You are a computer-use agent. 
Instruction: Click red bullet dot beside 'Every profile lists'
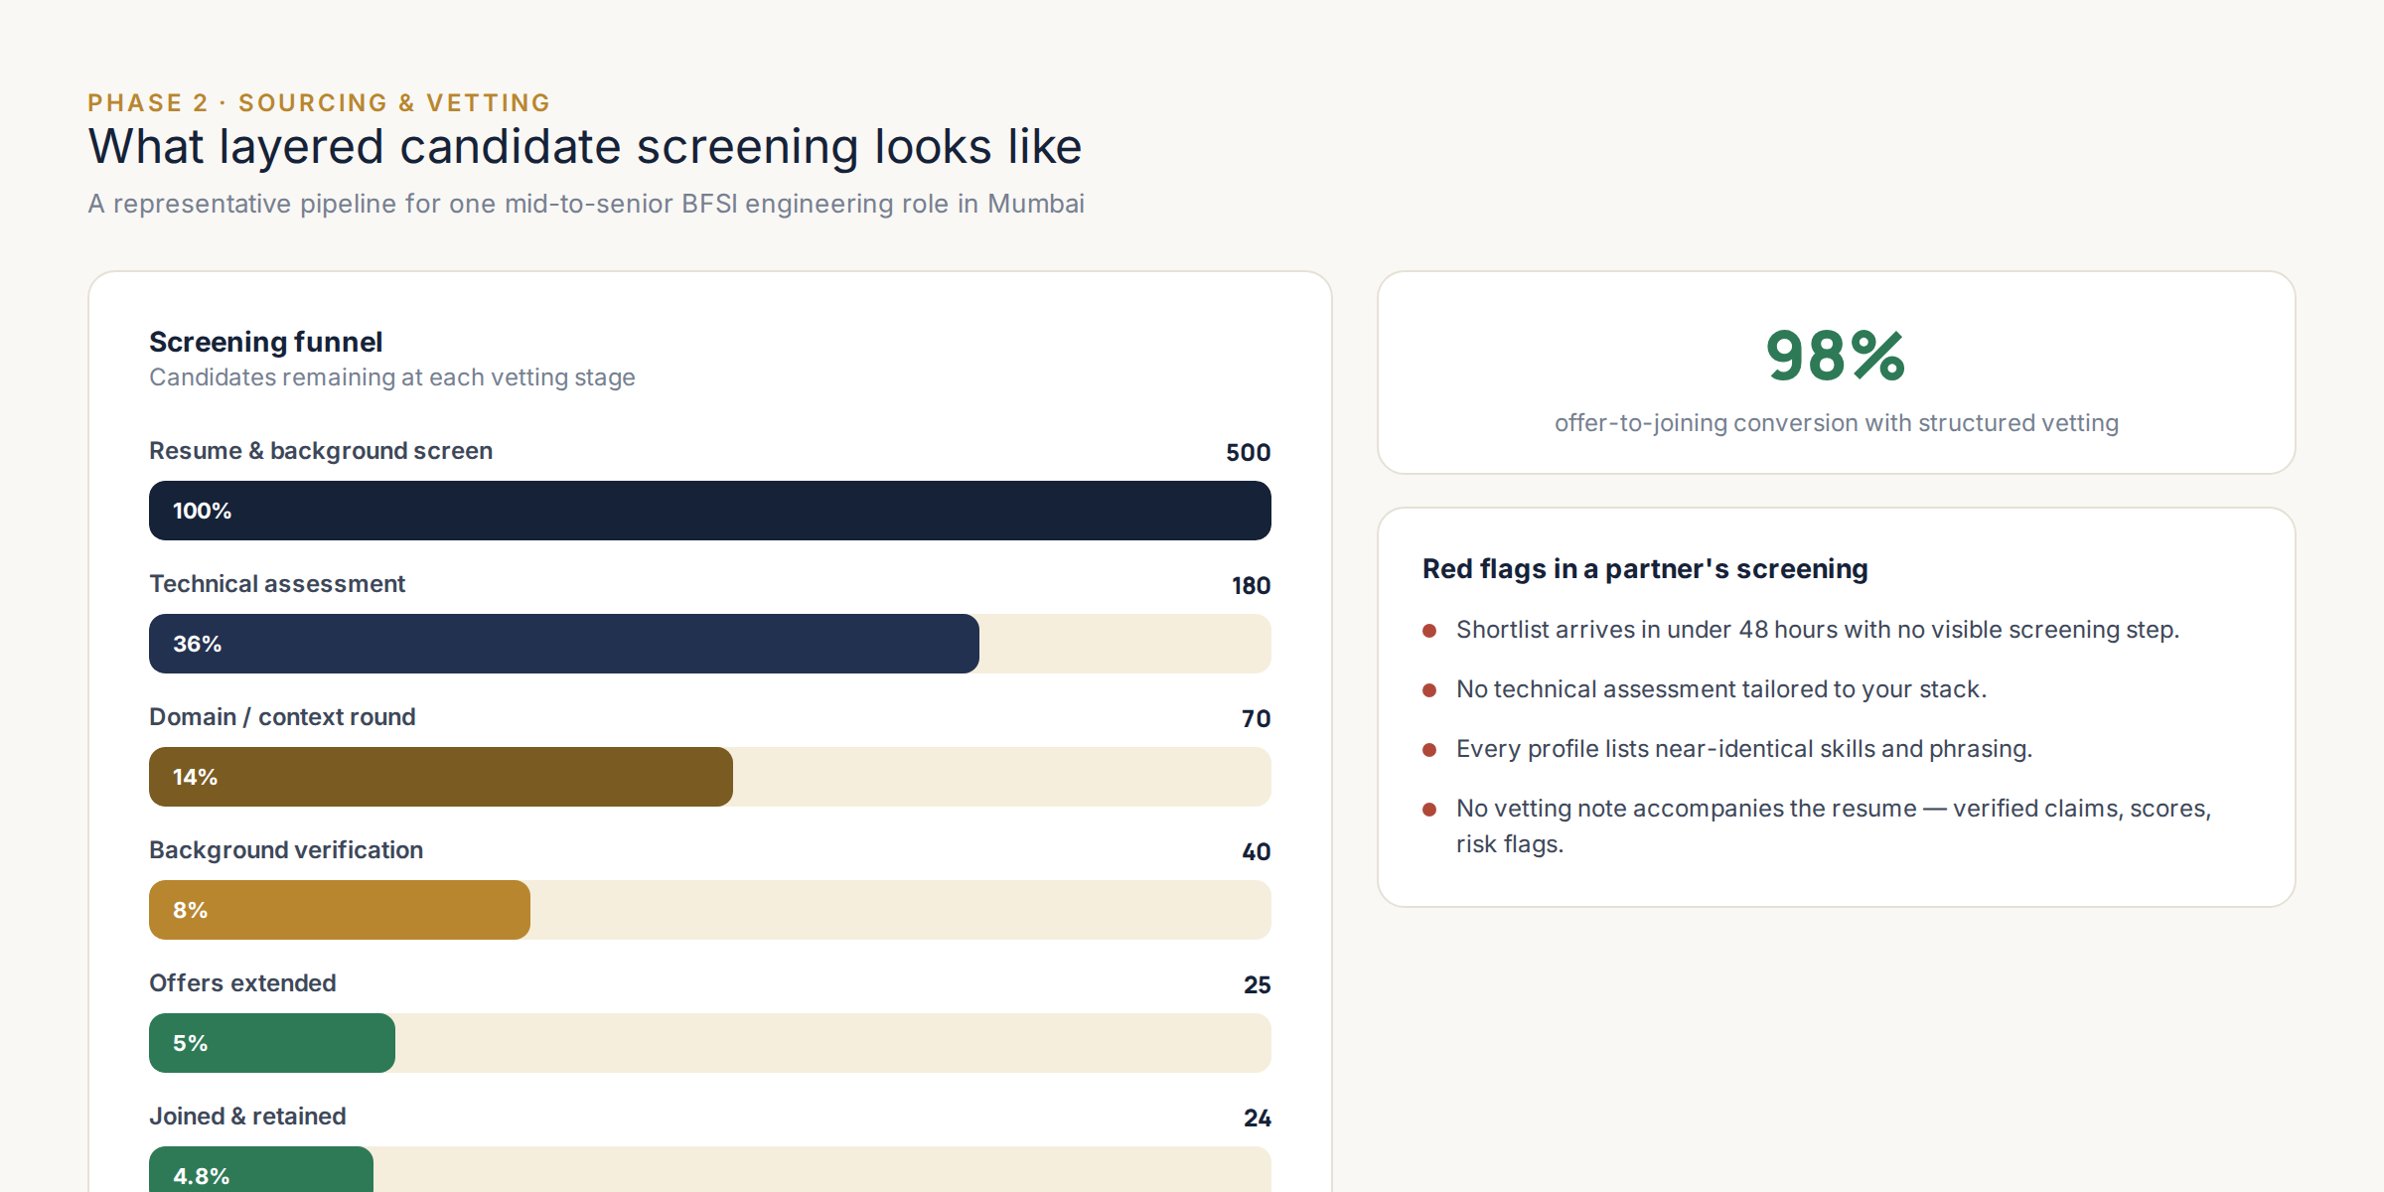click(x=1429, y=750)
